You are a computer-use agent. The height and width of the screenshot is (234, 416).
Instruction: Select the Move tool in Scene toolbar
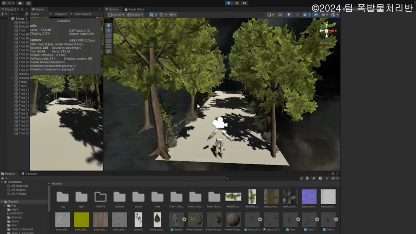[x=109, y=30]
